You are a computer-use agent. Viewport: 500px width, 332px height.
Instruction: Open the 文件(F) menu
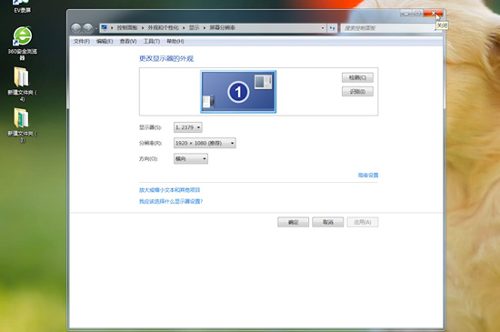[82, 41]
